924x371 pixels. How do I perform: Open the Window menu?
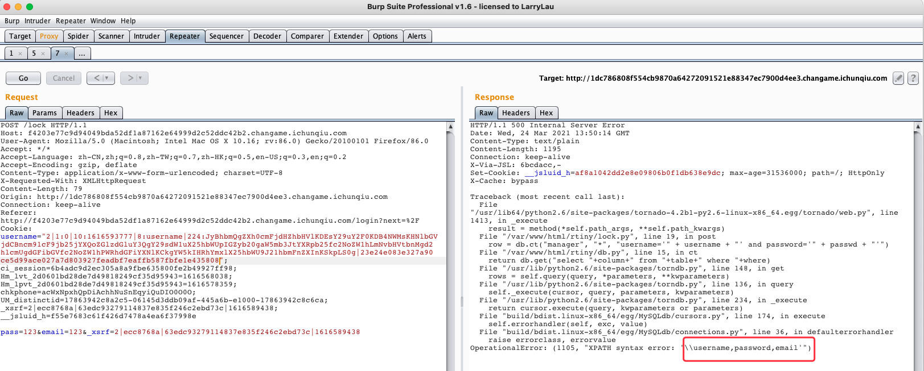point(103,20)
